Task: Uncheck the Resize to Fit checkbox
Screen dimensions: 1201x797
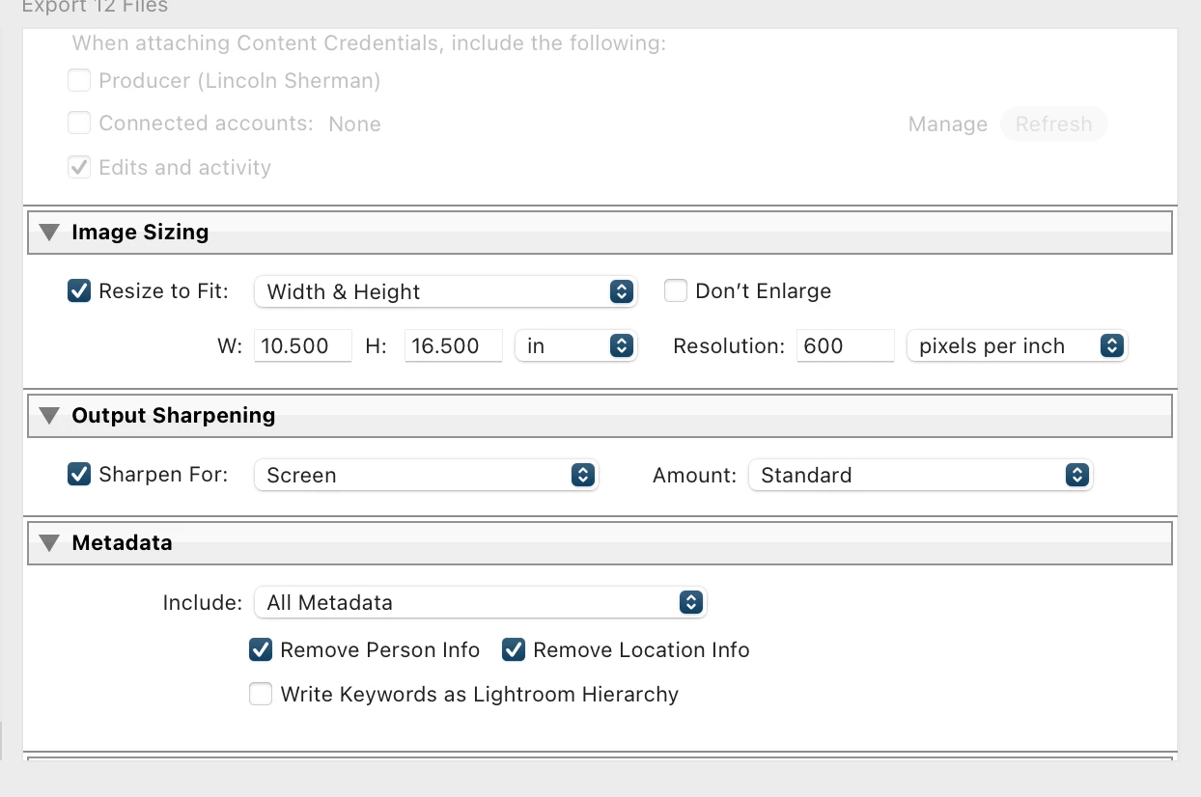Action: tap(79, 291)
